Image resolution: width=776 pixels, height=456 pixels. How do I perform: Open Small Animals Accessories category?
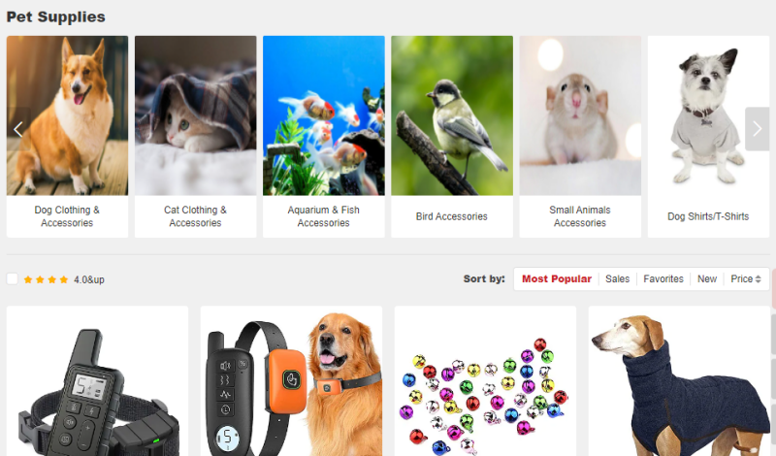click(x=580, y=137)
